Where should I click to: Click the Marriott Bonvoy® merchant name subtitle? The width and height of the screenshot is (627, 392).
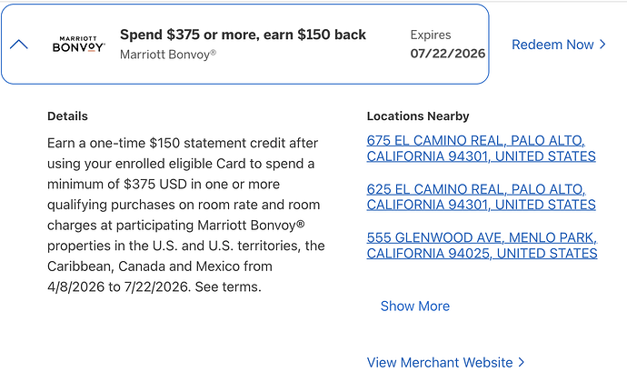(x=168, y=55)
